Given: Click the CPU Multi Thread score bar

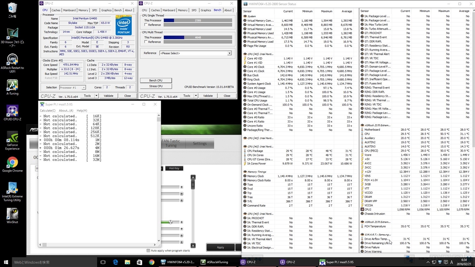Looking at the screenshot, I should pos(198,38).
